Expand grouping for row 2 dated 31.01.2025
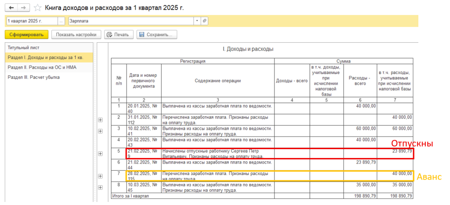Image resolution: width=450 pixels, height=205 pixels. pos(100,120)
